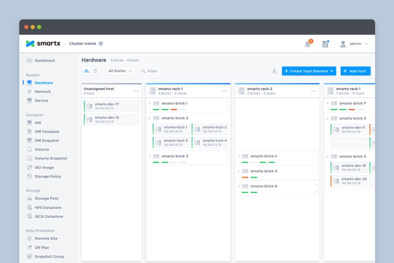Open more options for Unassigned Host
The width and height of the screenshot is (394, 263).
(136, 91)
